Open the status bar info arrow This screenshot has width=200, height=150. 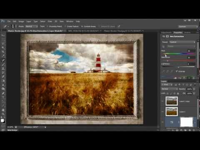[x=45, y=127]
